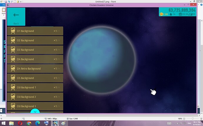Open the Customize Quick Access Toolbar dropdown in Paint
This screenshot has height=126, width=203.
pos(21,2)
